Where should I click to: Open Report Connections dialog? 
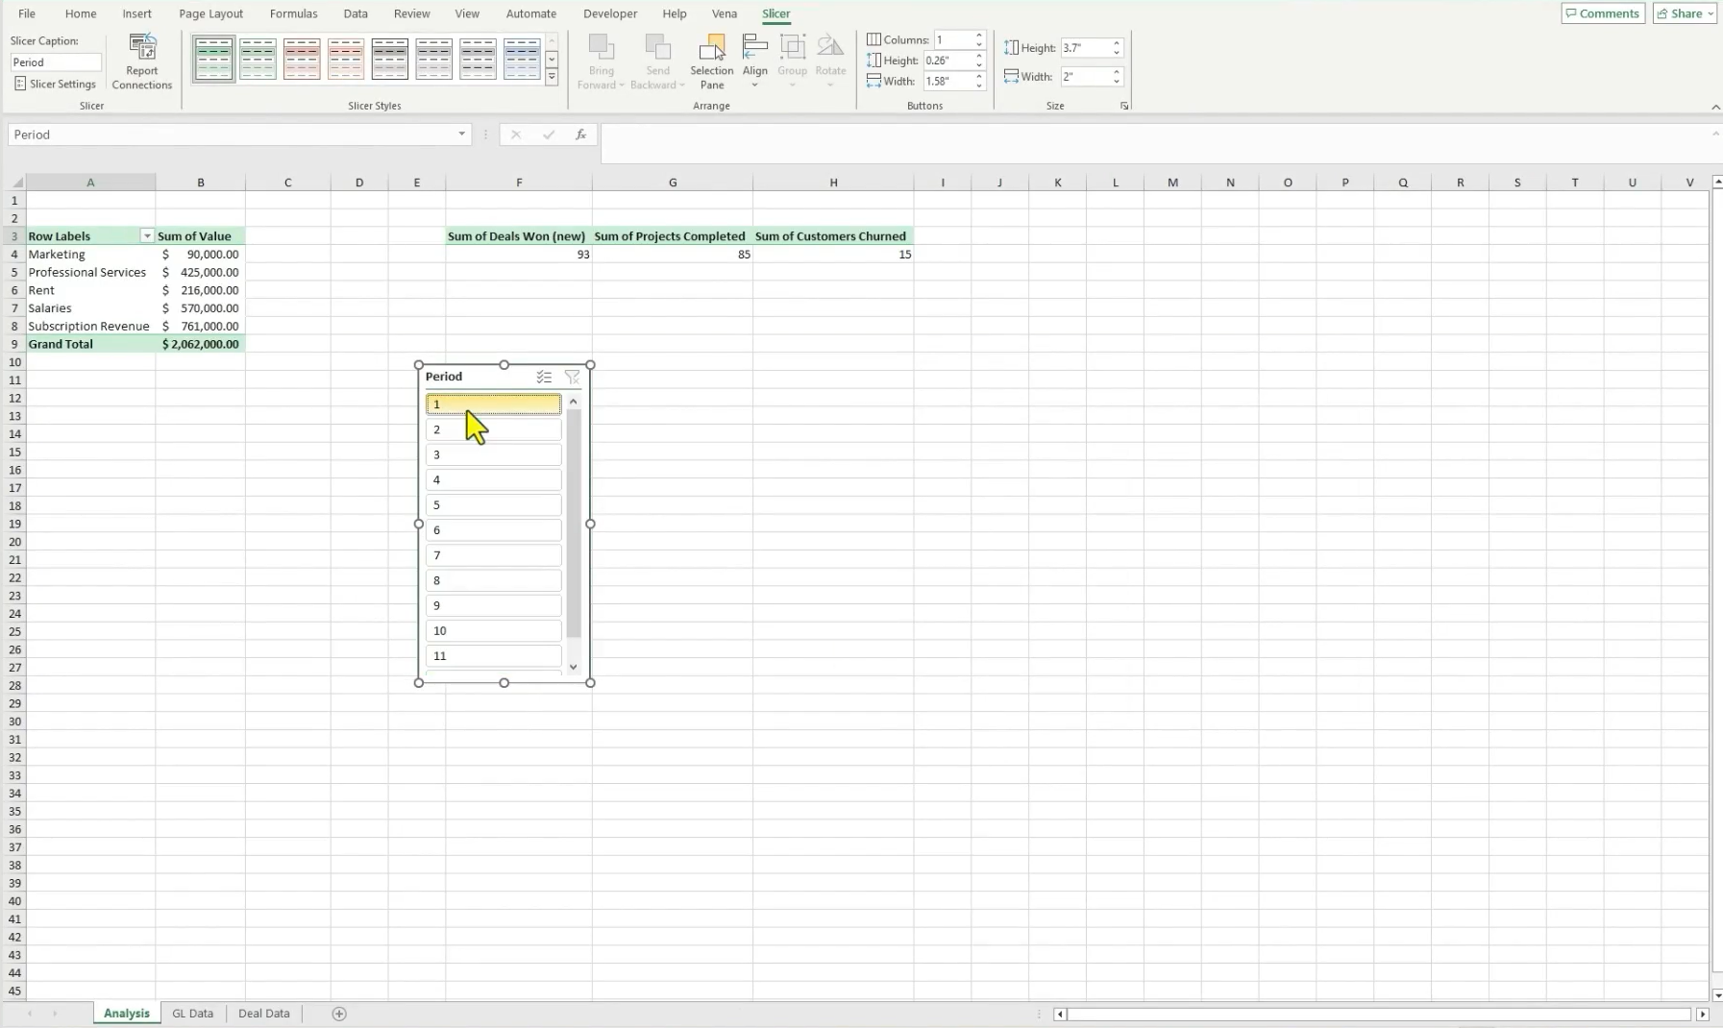tap(142, 63)
